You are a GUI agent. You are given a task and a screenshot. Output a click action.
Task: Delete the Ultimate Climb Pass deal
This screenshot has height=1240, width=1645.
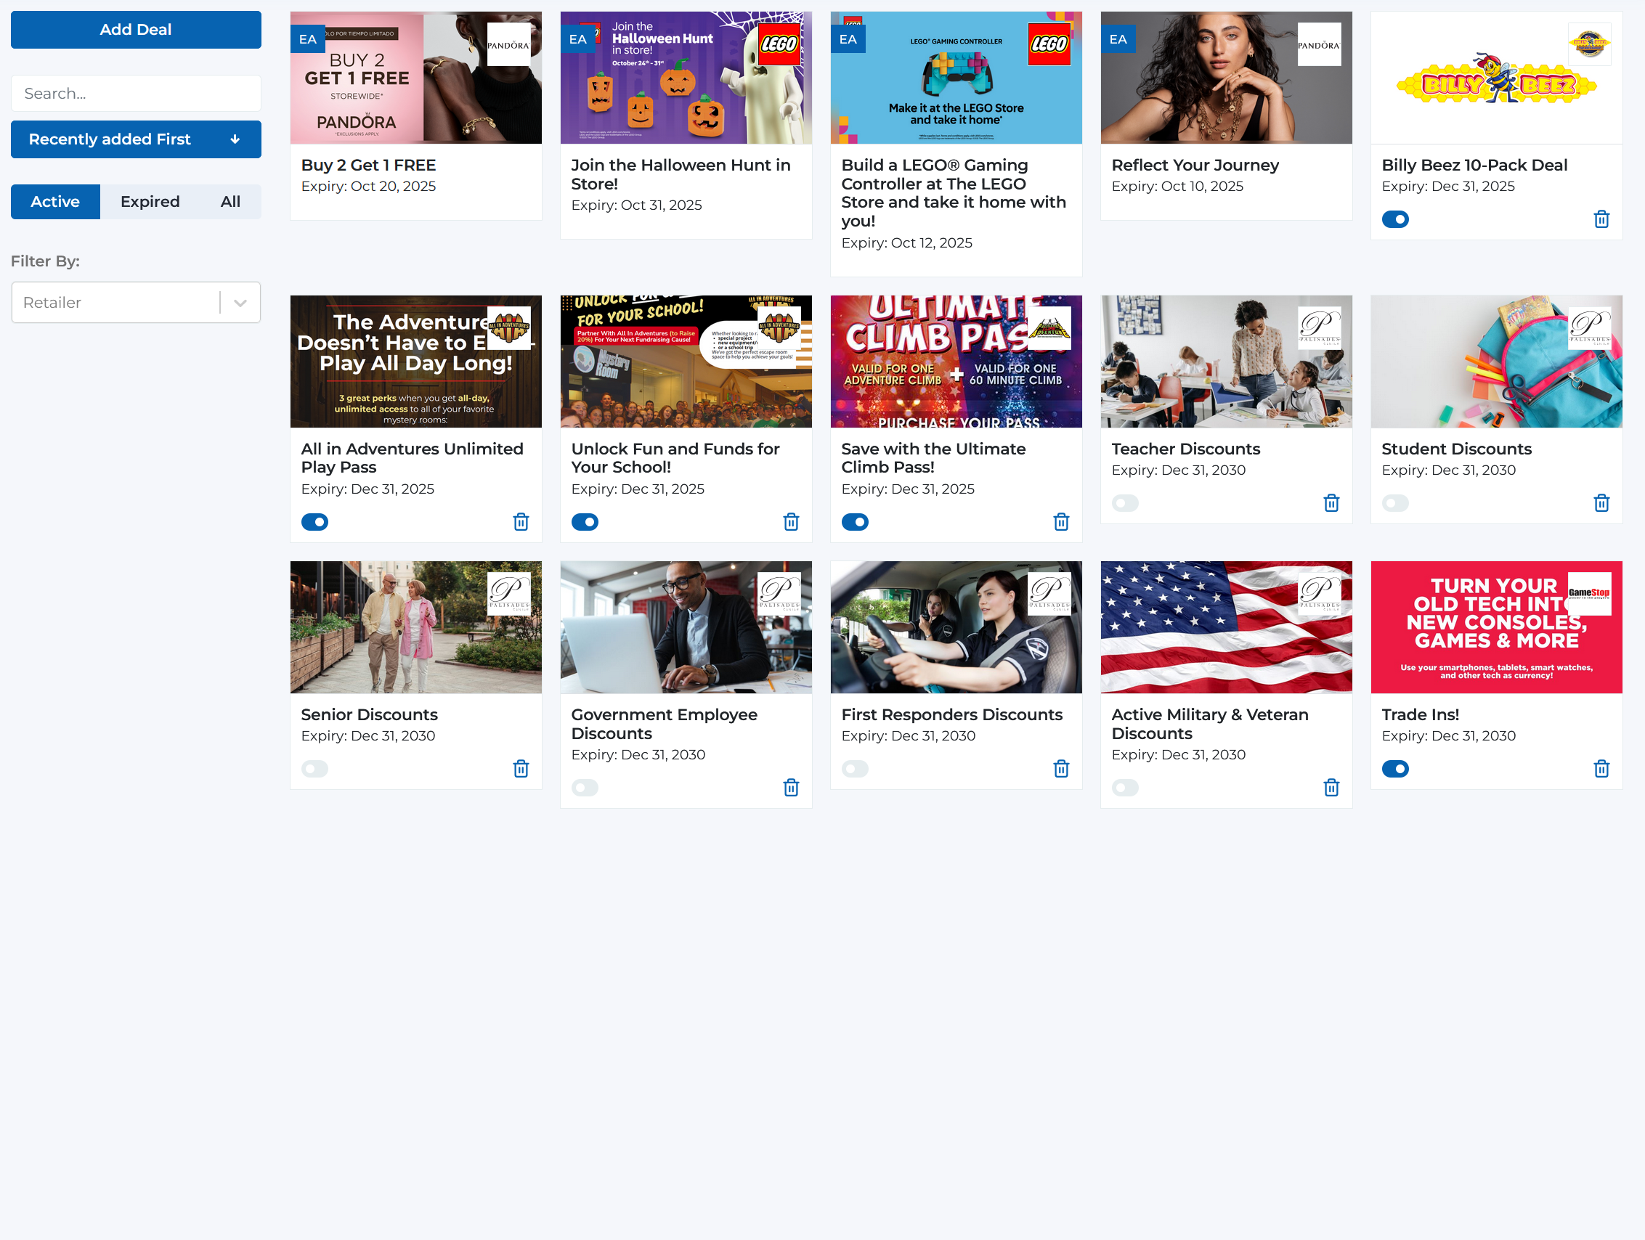[1061, 521]
